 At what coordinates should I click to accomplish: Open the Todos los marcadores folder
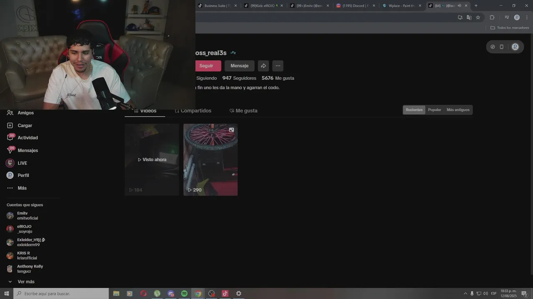click(510, 27)
